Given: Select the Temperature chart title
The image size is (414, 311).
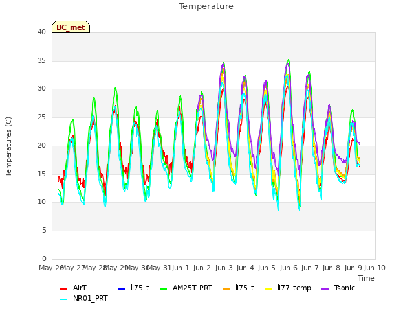Looking at the screenshot, I should (206, 6).
